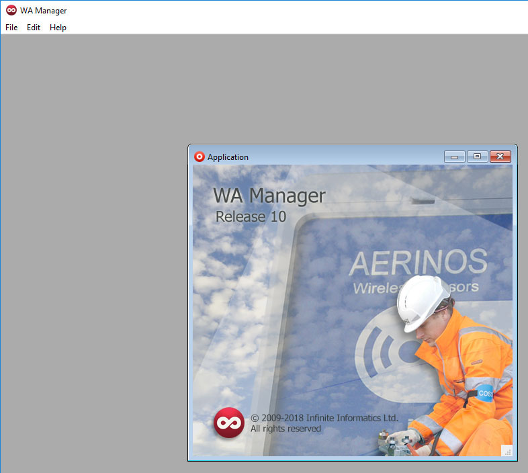
Task: Click the Infinite Informatics copyright line
Action: (324, 418)
